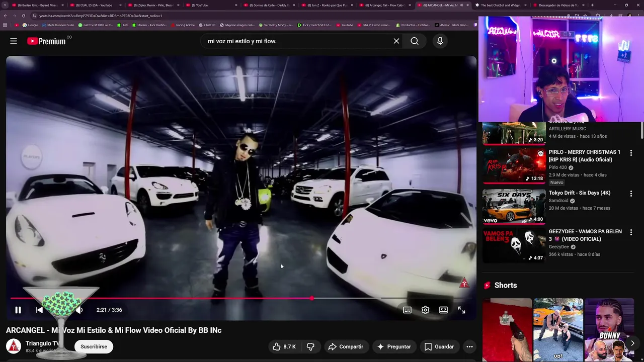Click the red watermark badge in video
The image size is (644, 362).
point(464,283)
